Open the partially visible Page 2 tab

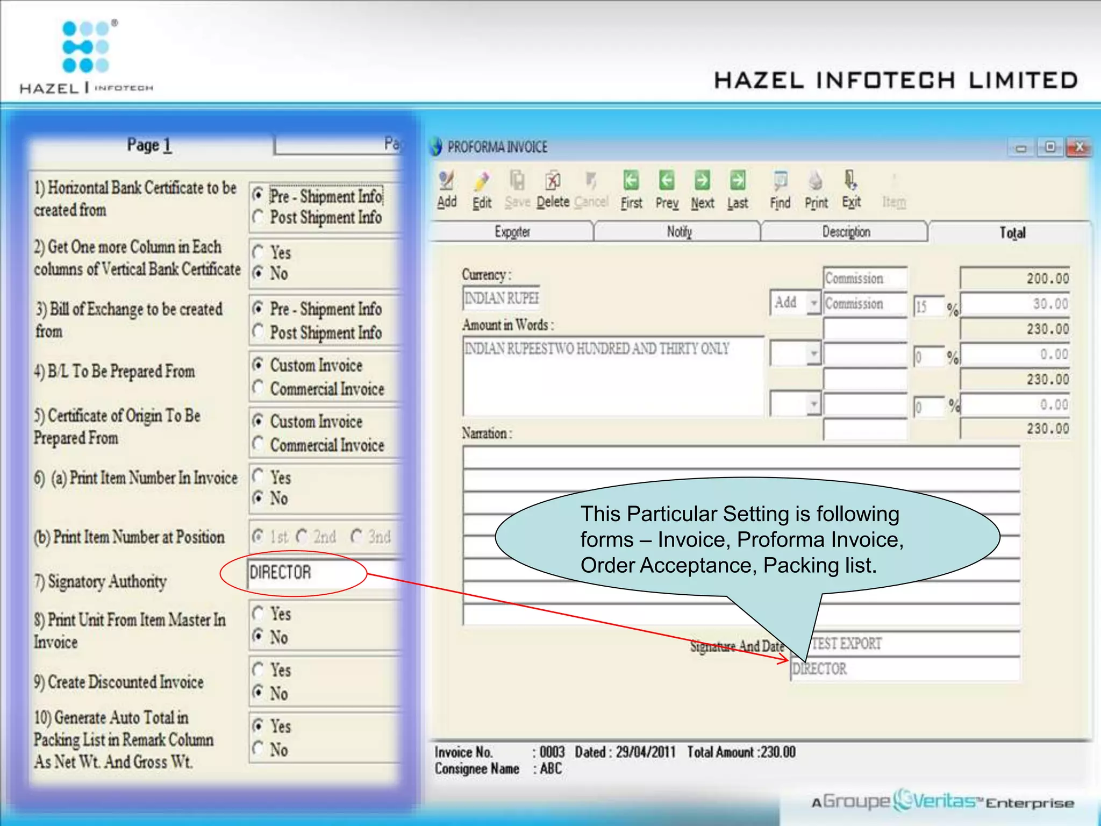click(339, 144)
